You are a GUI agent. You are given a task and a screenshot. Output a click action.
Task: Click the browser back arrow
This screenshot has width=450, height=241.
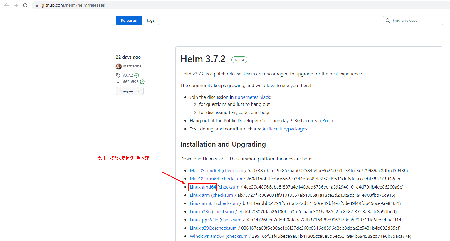(6, 5)
